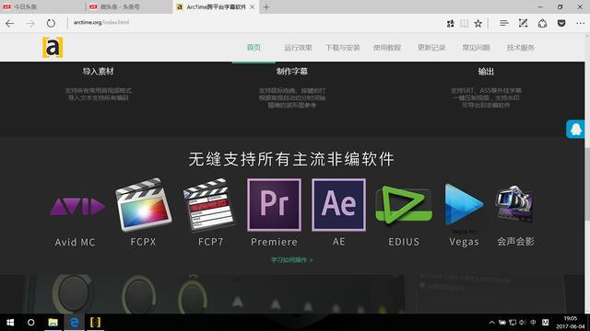Follow the green link below the logos
Image resolution: width=590 pixels, height=331 pixels.
coord(291,260)
